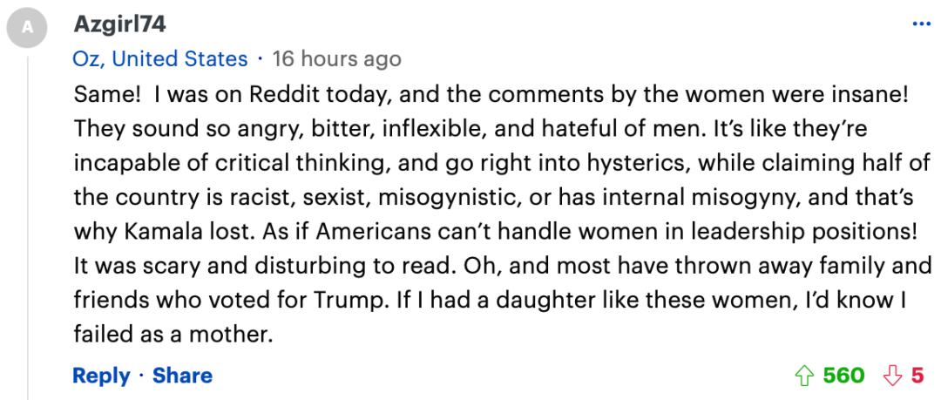Click the green 560 upvote count

click(843, 376)
